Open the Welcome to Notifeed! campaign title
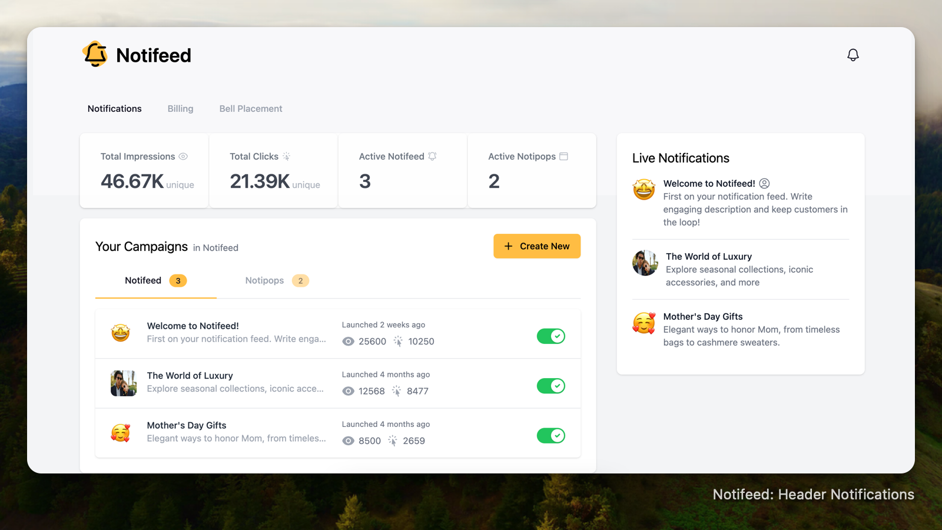Screen dimensions: 942x530 193,326
